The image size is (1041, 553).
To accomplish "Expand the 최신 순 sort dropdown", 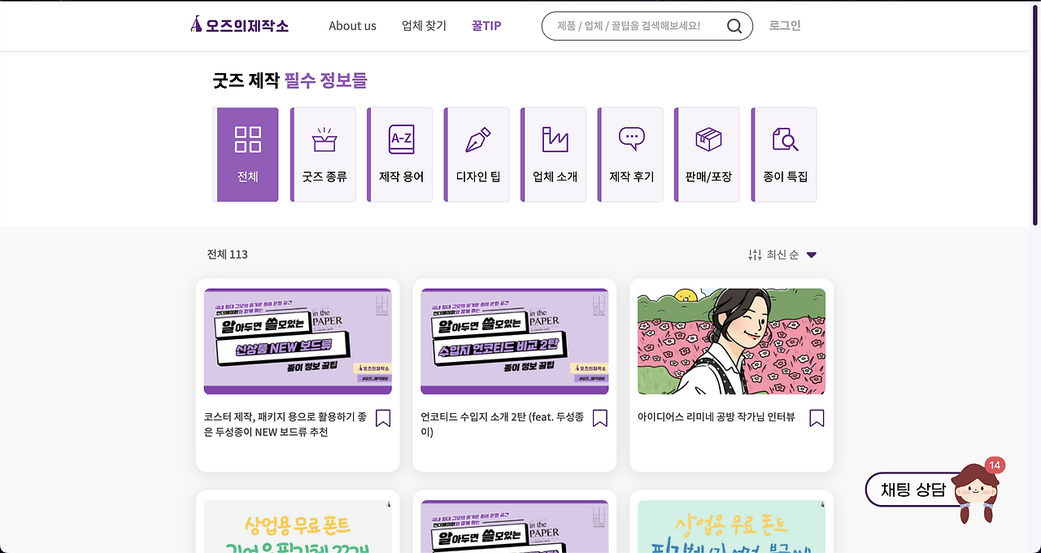I will click(812, 255).
